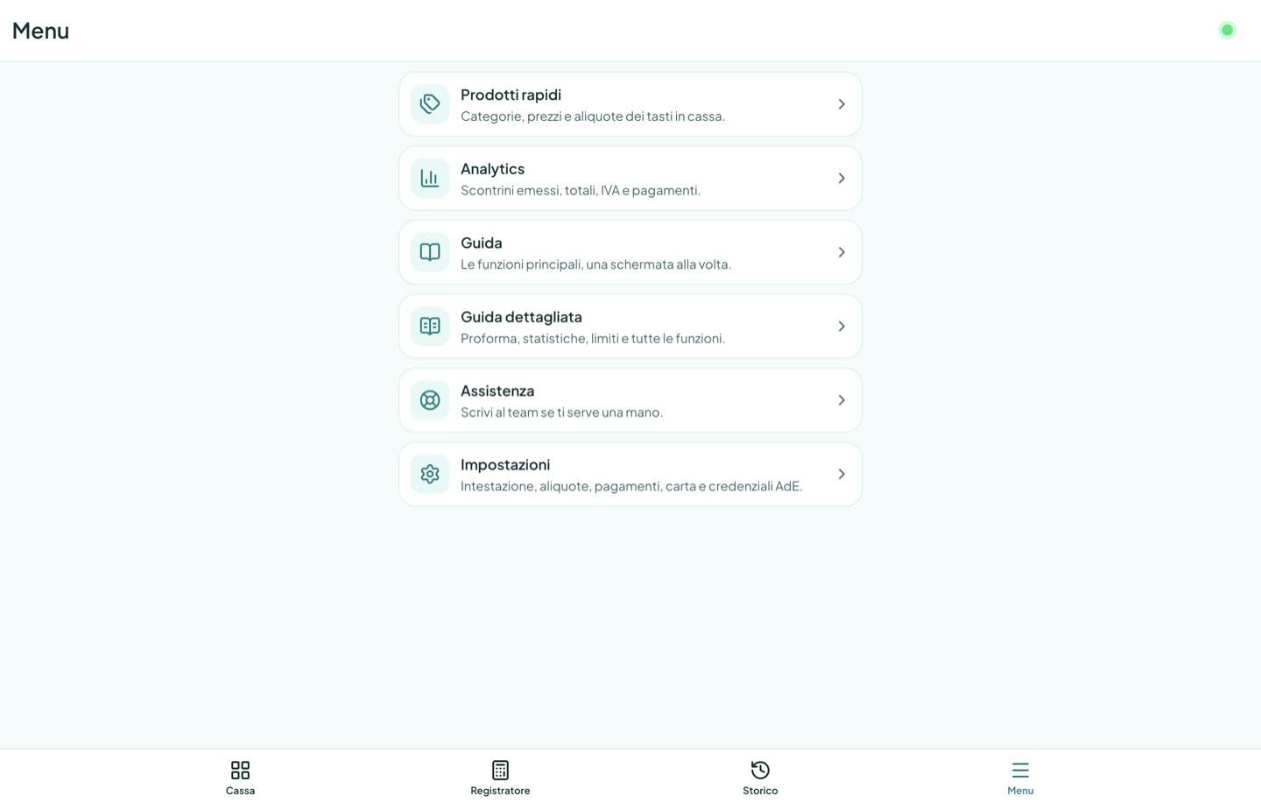Click the chevron on the Assistenza row
The height and width of the screenshot is (803, 1261).
pos(842,400)
